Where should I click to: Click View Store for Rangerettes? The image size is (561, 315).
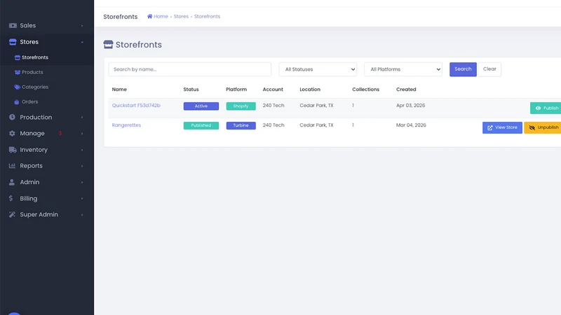tap(502, 127)
